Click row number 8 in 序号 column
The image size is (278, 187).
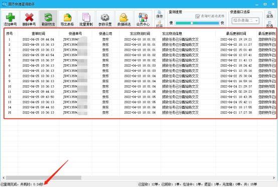pos(10,76)
